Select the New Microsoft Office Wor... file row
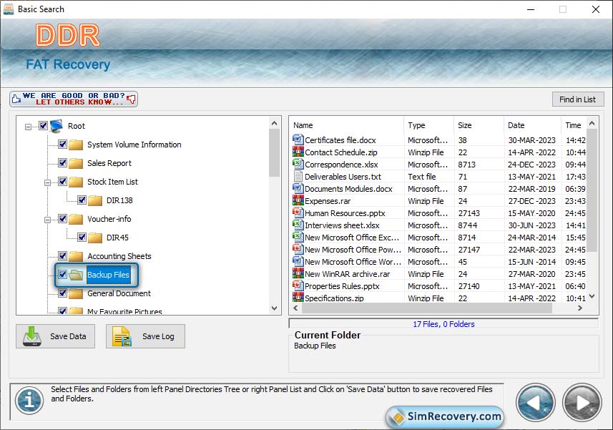Screen dimensions: 613x430 [439, 262]
